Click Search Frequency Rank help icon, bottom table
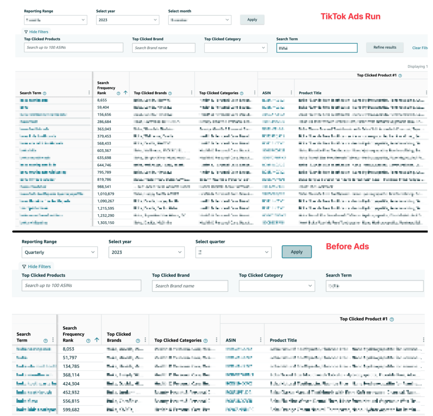Image resolution: width=433 pixels, height=416 pixels. 88,341
